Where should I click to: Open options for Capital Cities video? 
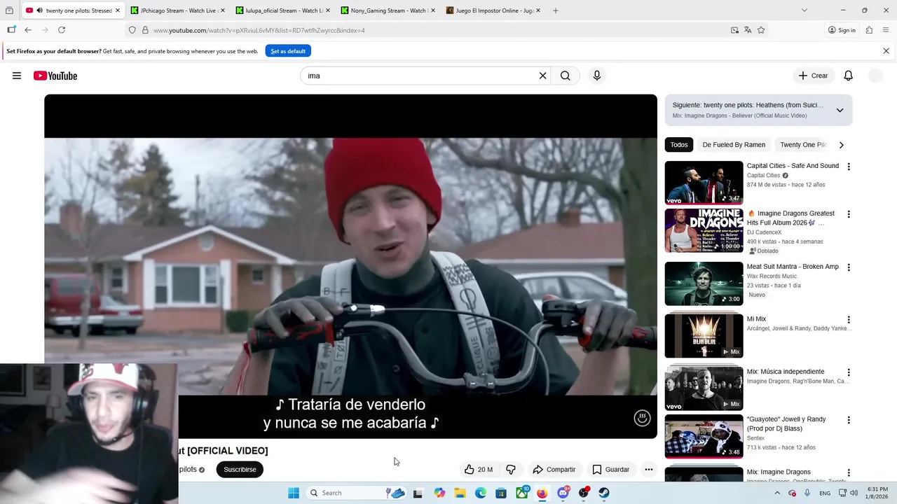coord(849,167)
